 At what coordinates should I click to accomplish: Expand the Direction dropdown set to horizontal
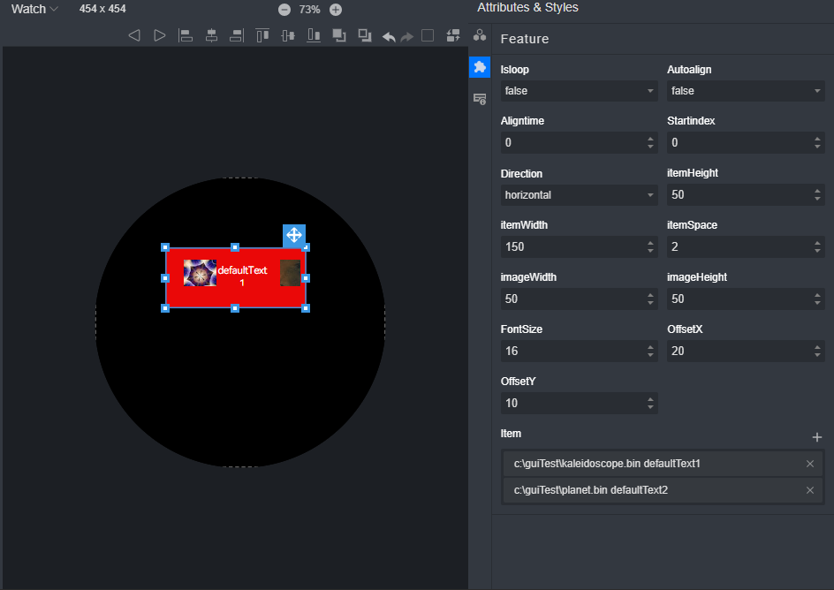579,195
